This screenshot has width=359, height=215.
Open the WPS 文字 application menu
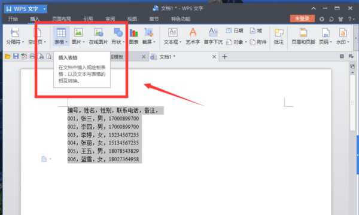tap(26, 9)
